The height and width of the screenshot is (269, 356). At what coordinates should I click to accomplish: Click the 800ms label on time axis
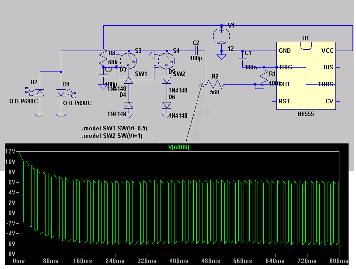point(339,261)
